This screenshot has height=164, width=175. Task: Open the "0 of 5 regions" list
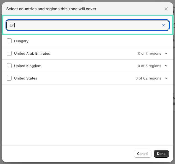[x=149, y=66]
